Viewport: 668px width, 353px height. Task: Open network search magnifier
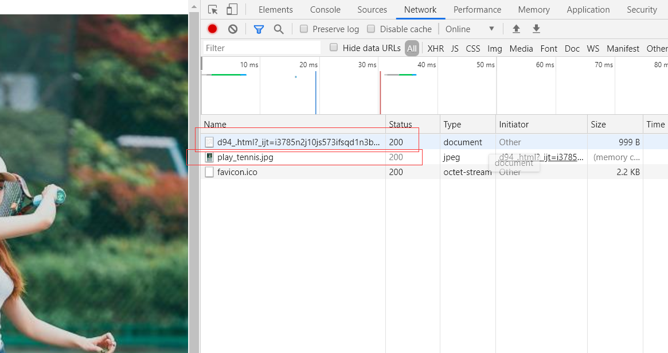(279, 29)
